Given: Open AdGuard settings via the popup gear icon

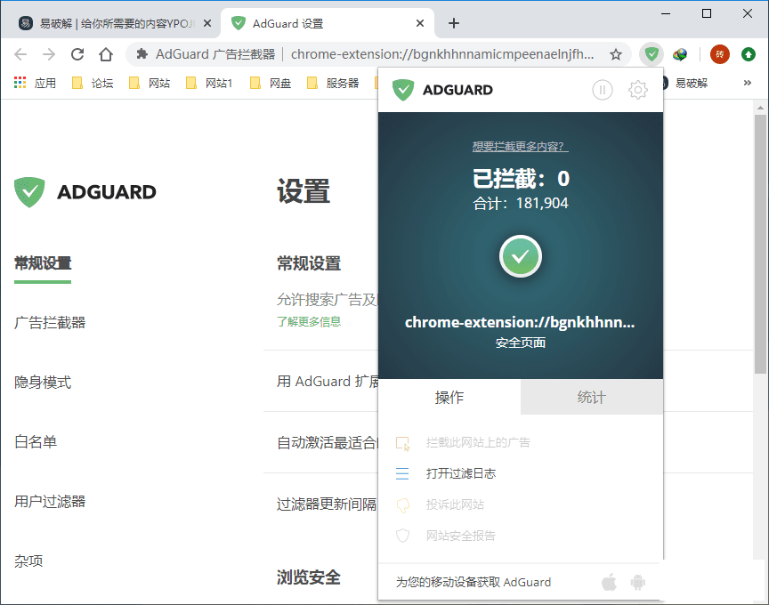Looking at the screenshot, I should [x=637, y=90].
